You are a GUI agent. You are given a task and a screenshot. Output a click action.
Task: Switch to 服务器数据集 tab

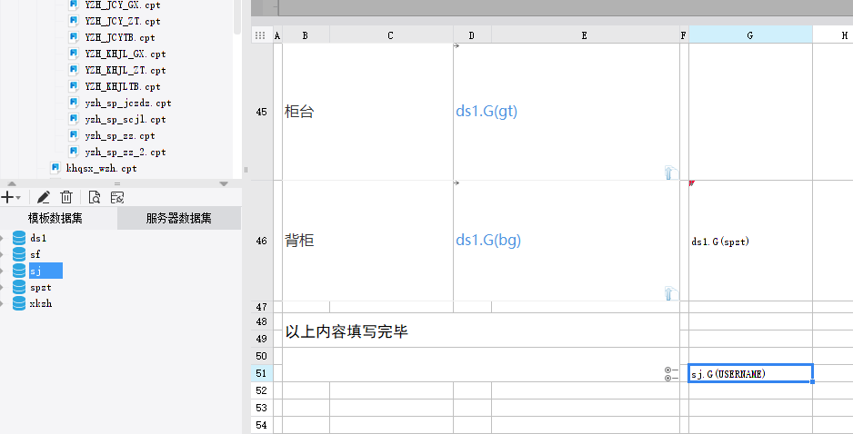[x=179, y=219]
